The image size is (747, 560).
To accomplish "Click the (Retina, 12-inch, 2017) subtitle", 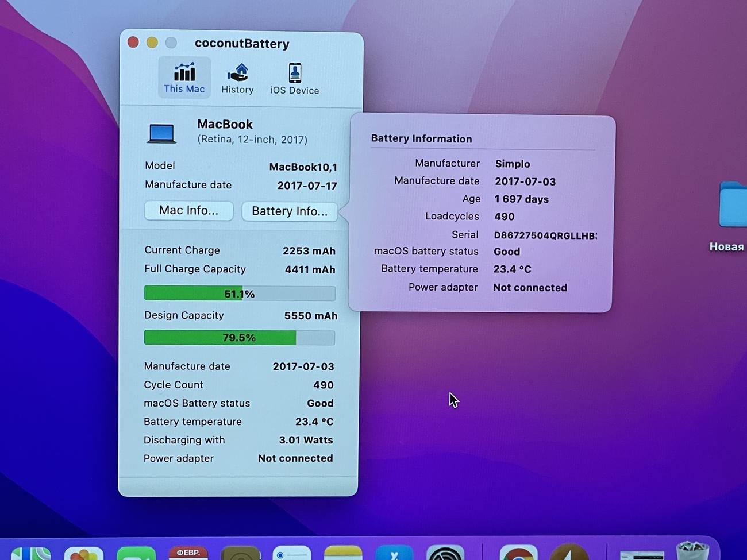I will [x=252, y=140].
